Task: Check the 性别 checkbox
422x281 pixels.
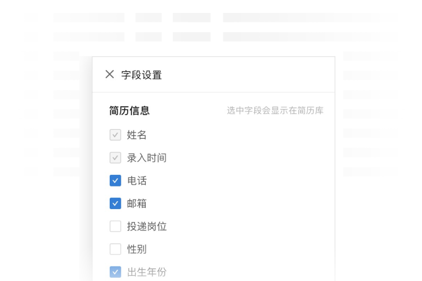Action: 115,249
